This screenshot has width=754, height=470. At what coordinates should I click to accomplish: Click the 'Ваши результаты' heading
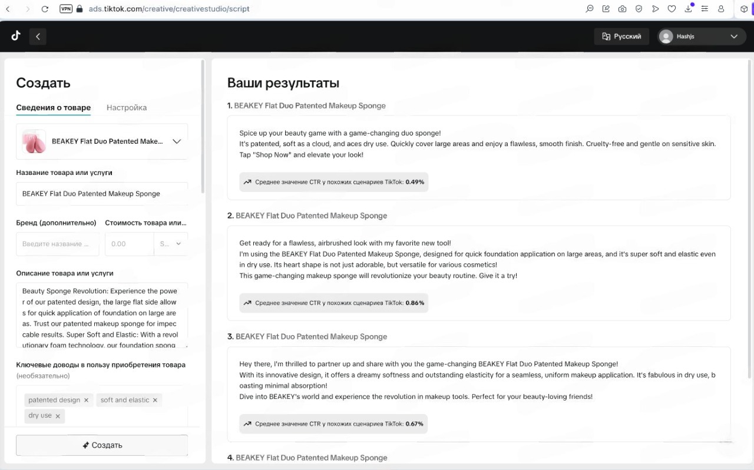click(x=283, y=83)
